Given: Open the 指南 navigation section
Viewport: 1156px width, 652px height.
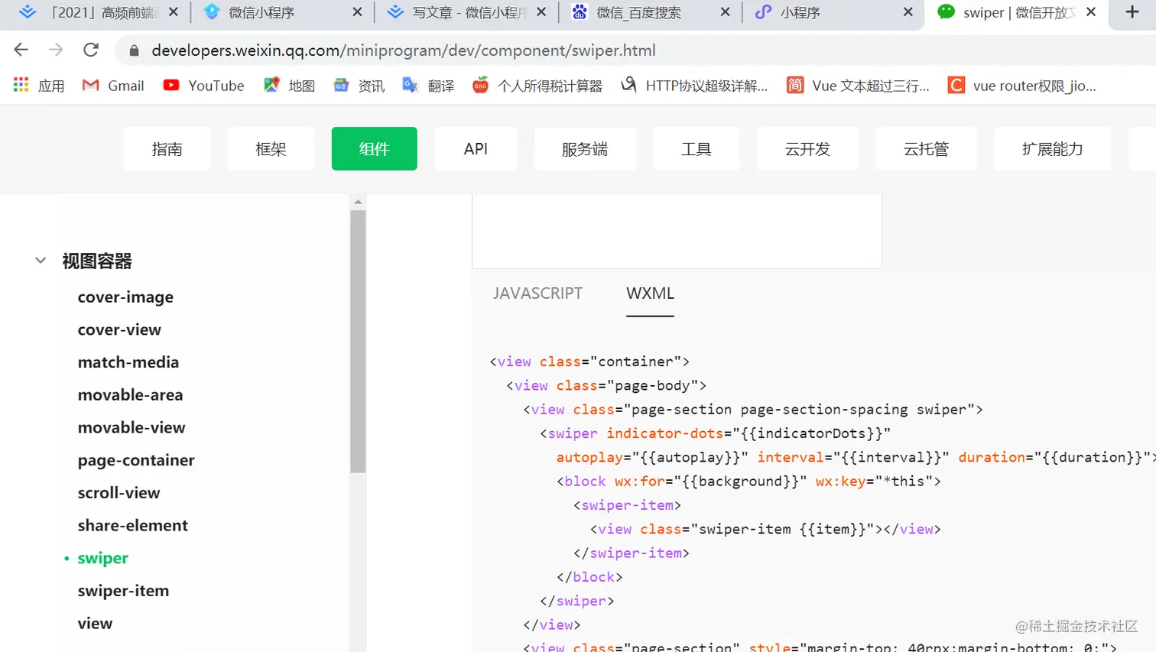Looking at the screenshot, I should [x=167, y=148].
